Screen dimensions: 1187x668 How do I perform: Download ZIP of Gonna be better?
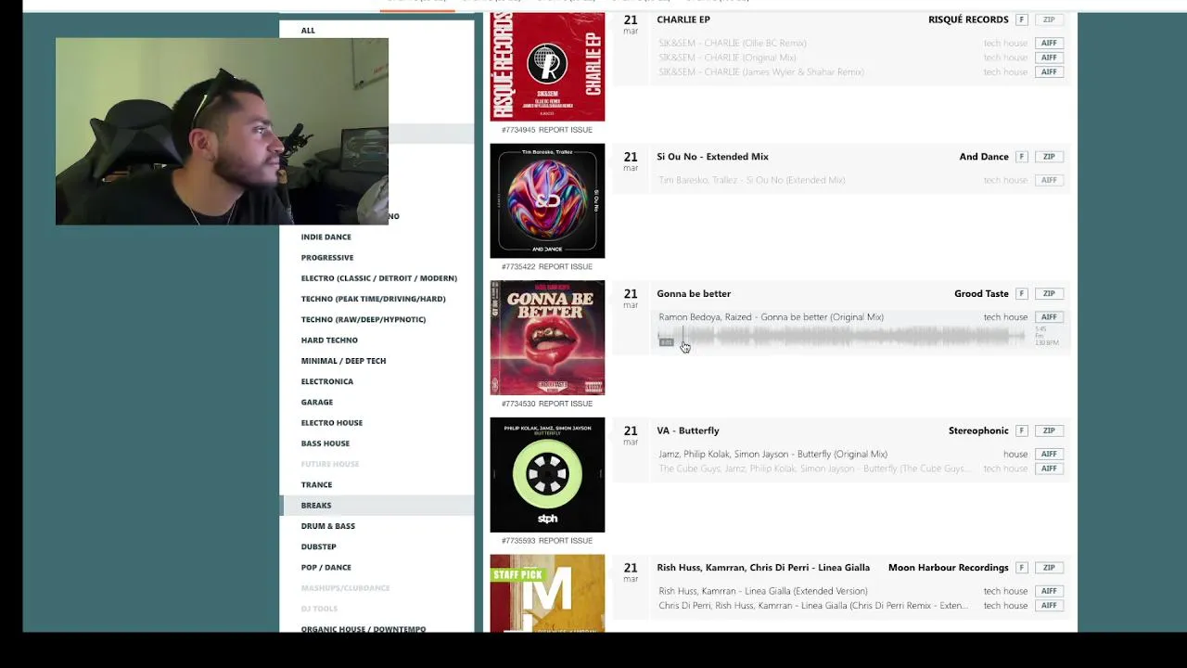tap(1049, 294)
